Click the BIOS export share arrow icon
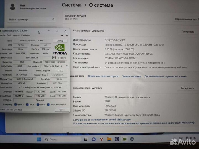This screenshot has width=199, height=149. 54,58
